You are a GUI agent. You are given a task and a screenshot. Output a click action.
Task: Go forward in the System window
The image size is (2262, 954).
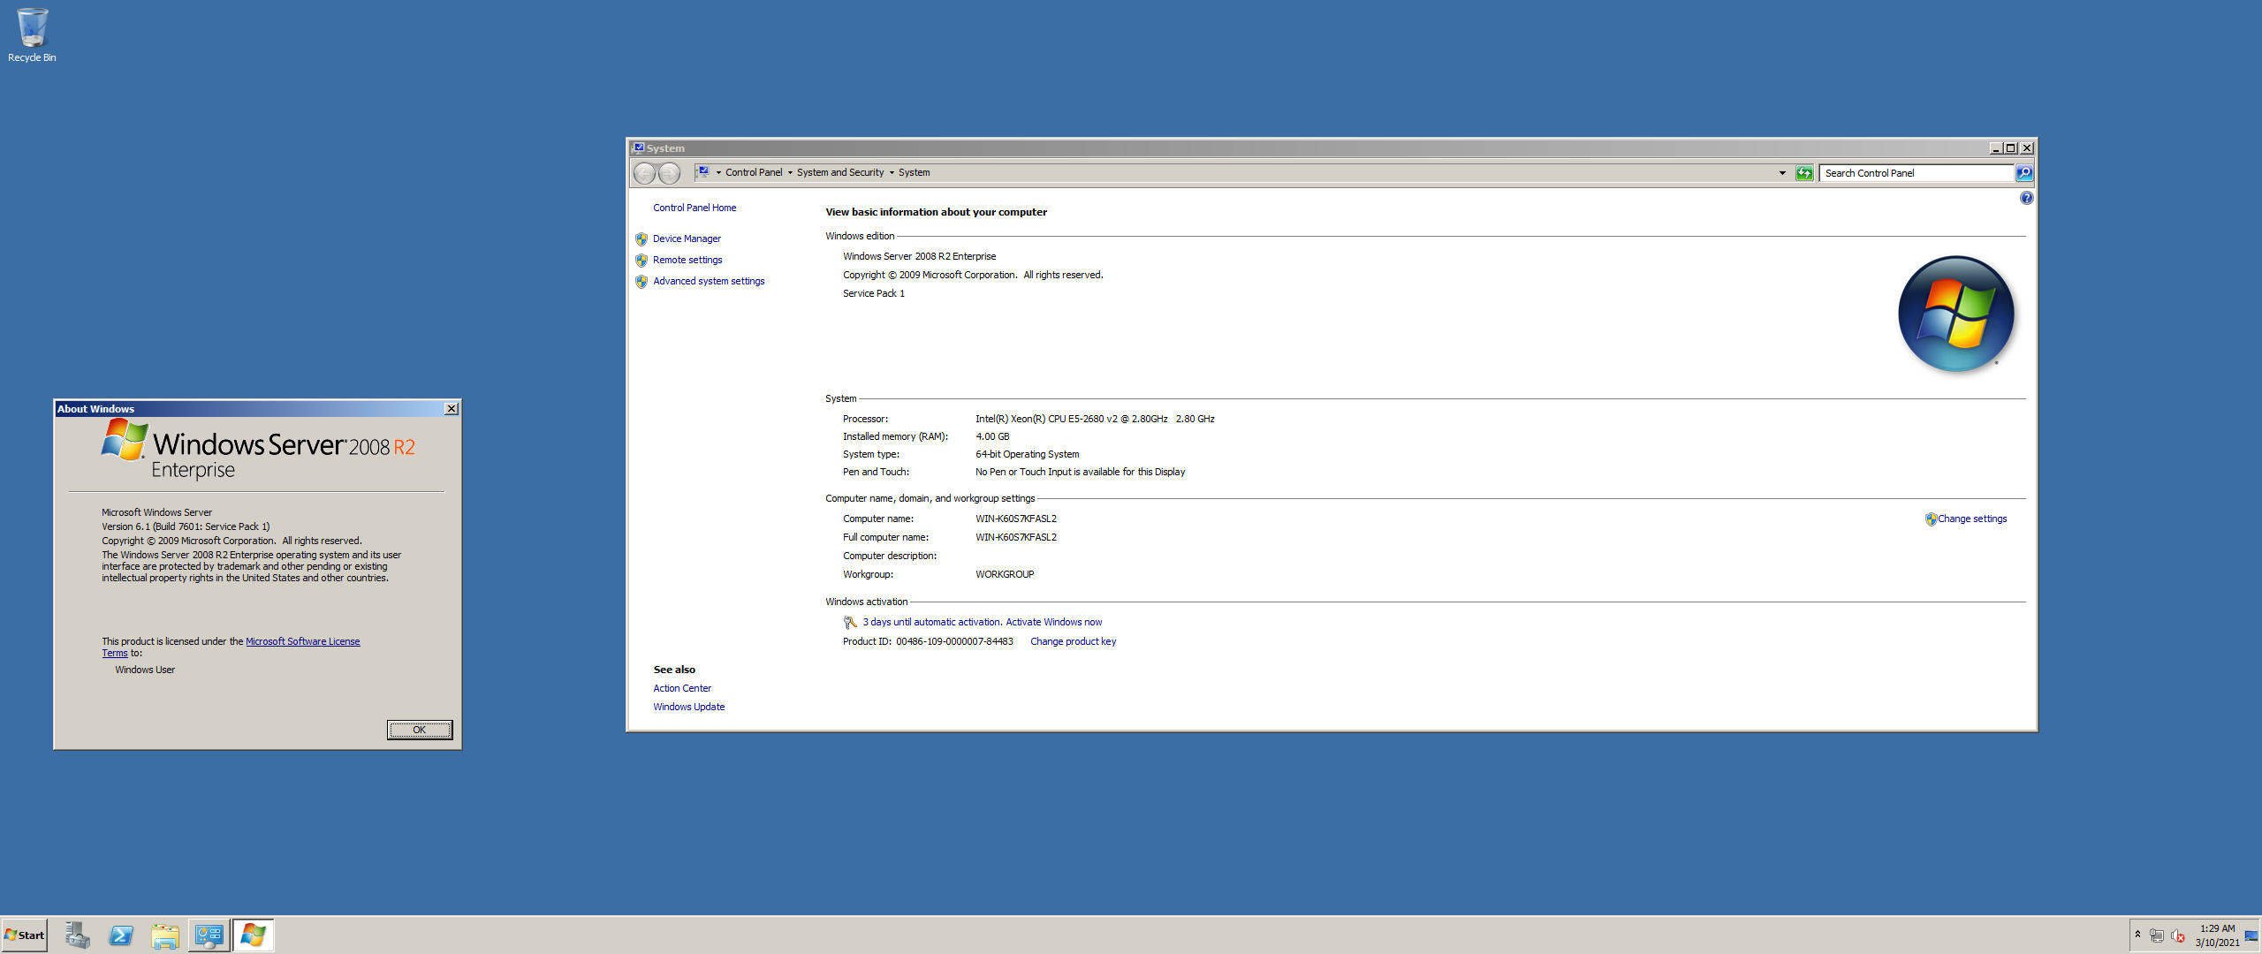670,173
